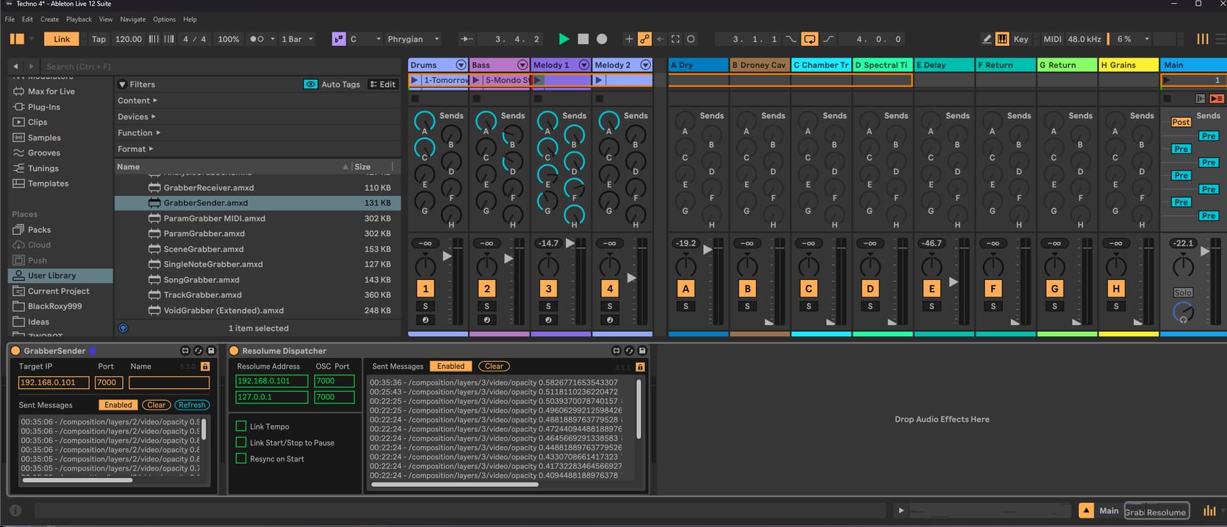
Task: Toggle the Link button
Action: pos(62,39)
